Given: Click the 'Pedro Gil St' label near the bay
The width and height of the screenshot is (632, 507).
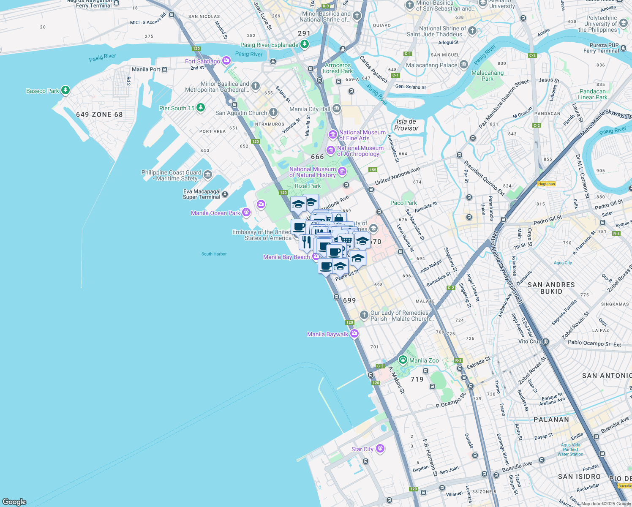Looking at the screenshot, I should click(x=347, y=275).
